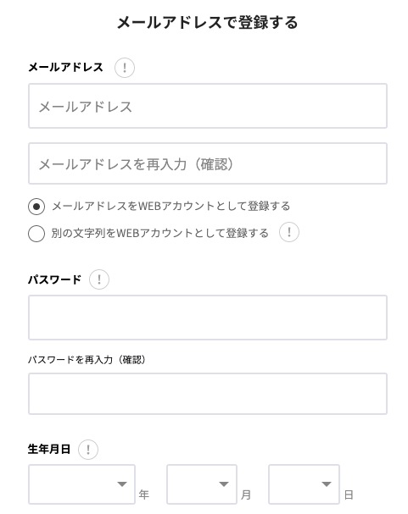408x514 pixels.
Task: Select メールアドレスをWEBアカウントとして登録する radio button
Action: (36, 207)
